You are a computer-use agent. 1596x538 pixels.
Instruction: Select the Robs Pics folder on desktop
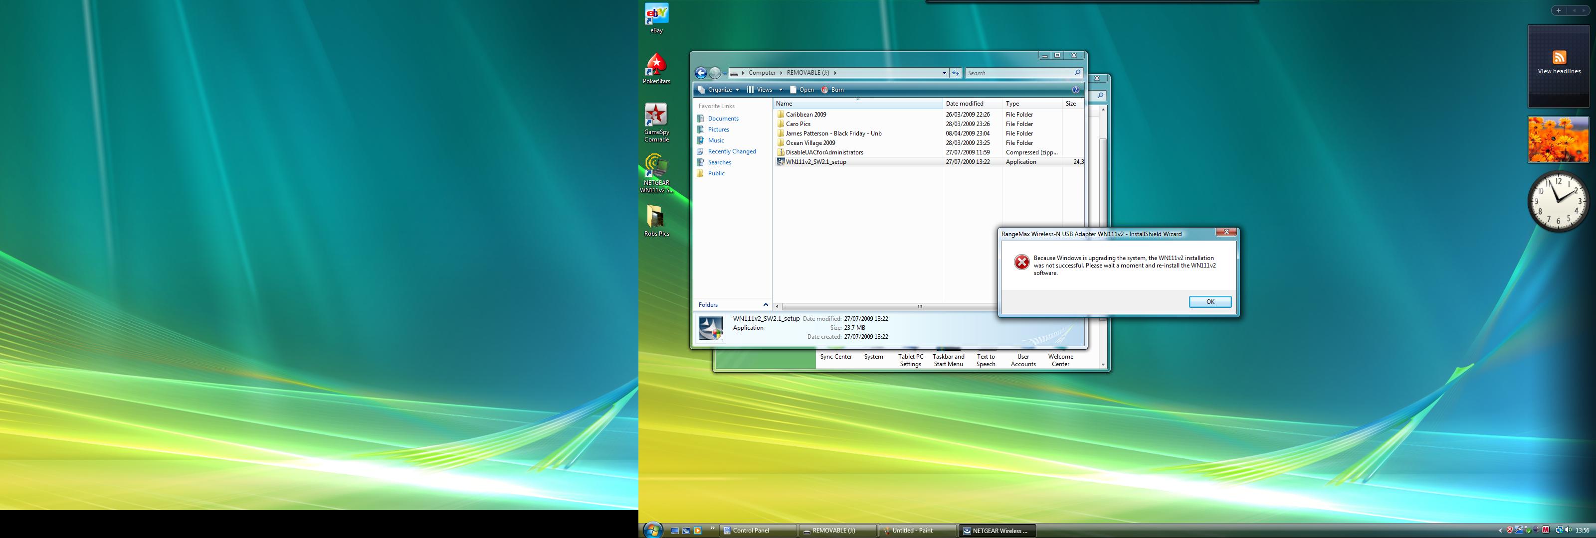tap(656, 221)
